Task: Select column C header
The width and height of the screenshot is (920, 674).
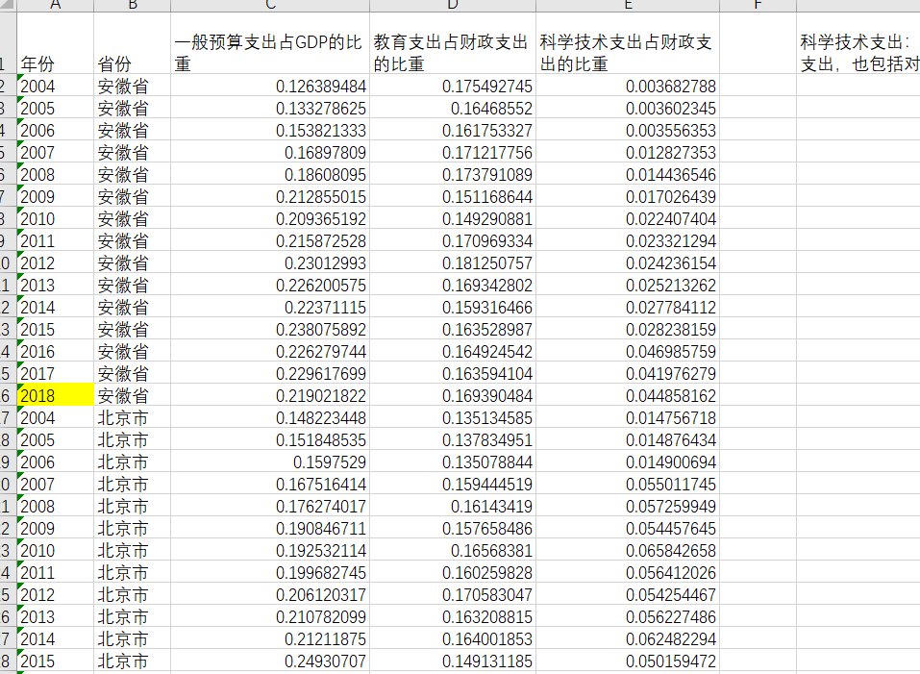Action: 270,5
